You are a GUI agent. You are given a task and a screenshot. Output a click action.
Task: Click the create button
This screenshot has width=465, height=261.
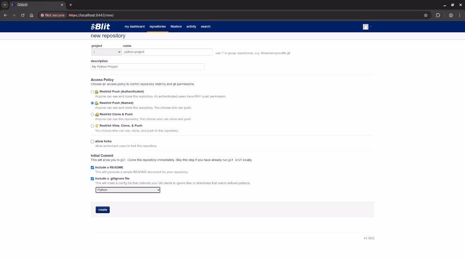(x=102, y=210)
